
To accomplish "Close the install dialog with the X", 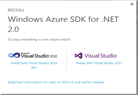I will (x=132, y=4).
